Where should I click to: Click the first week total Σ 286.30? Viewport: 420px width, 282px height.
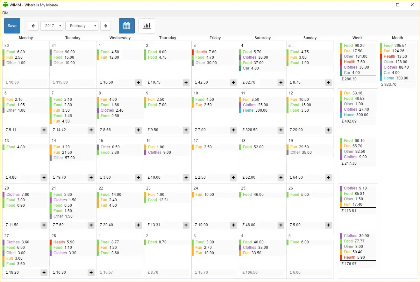pos(349,79)
